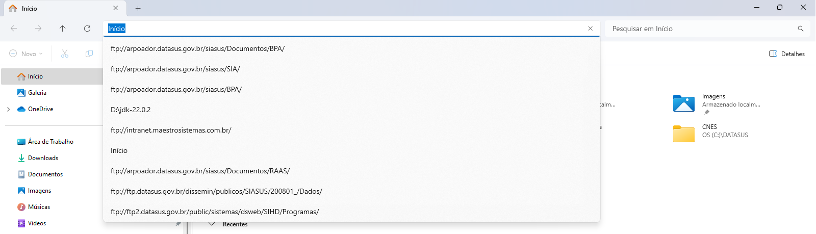Collapse the Recentes section

211,224
